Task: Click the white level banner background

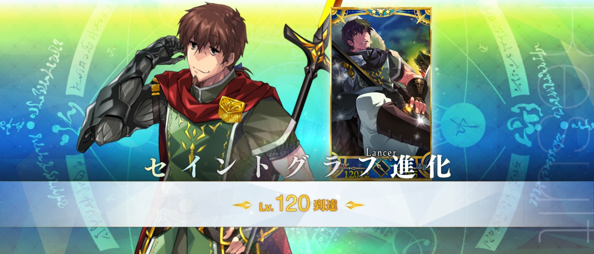Action: click(297, 204)
